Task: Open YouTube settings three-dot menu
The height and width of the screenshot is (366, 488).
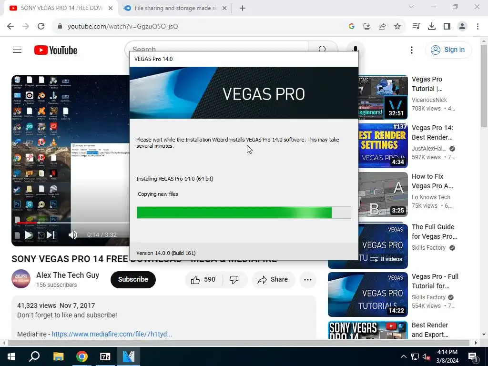Action: point(412,50)
